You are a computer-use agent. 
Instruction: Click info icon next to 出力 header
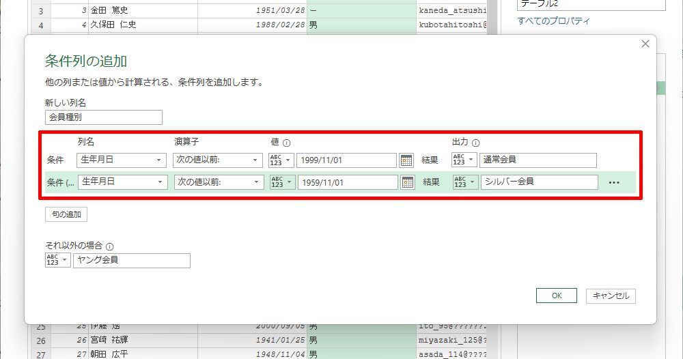(x=475, y=143)
